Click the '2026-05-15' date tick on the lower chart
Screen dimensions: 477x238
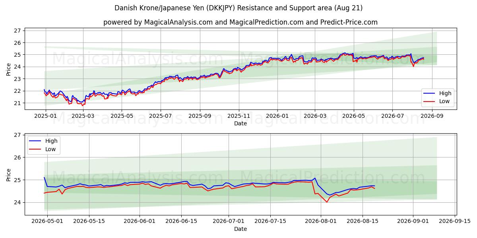(x=89, y=221)
